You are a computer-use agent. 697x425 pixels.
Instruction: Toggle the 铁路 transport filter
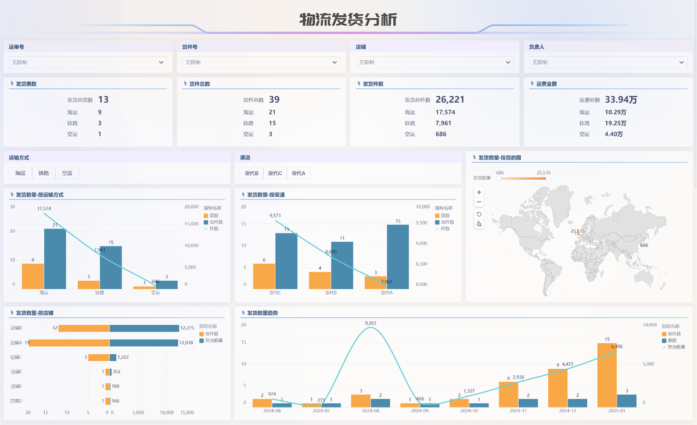[44, 173]
